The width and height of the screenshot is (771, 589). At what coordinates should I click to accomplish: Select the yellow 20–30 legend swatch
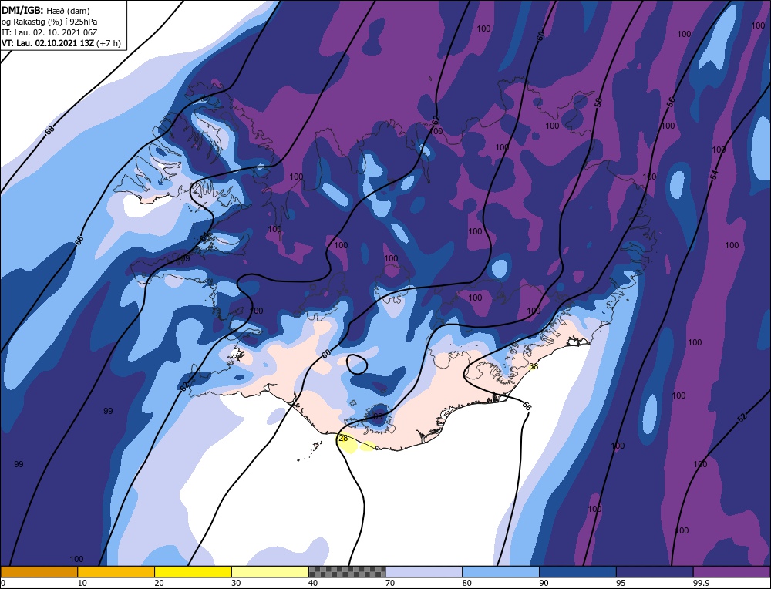pyautogui.click(x=193, y=571)
